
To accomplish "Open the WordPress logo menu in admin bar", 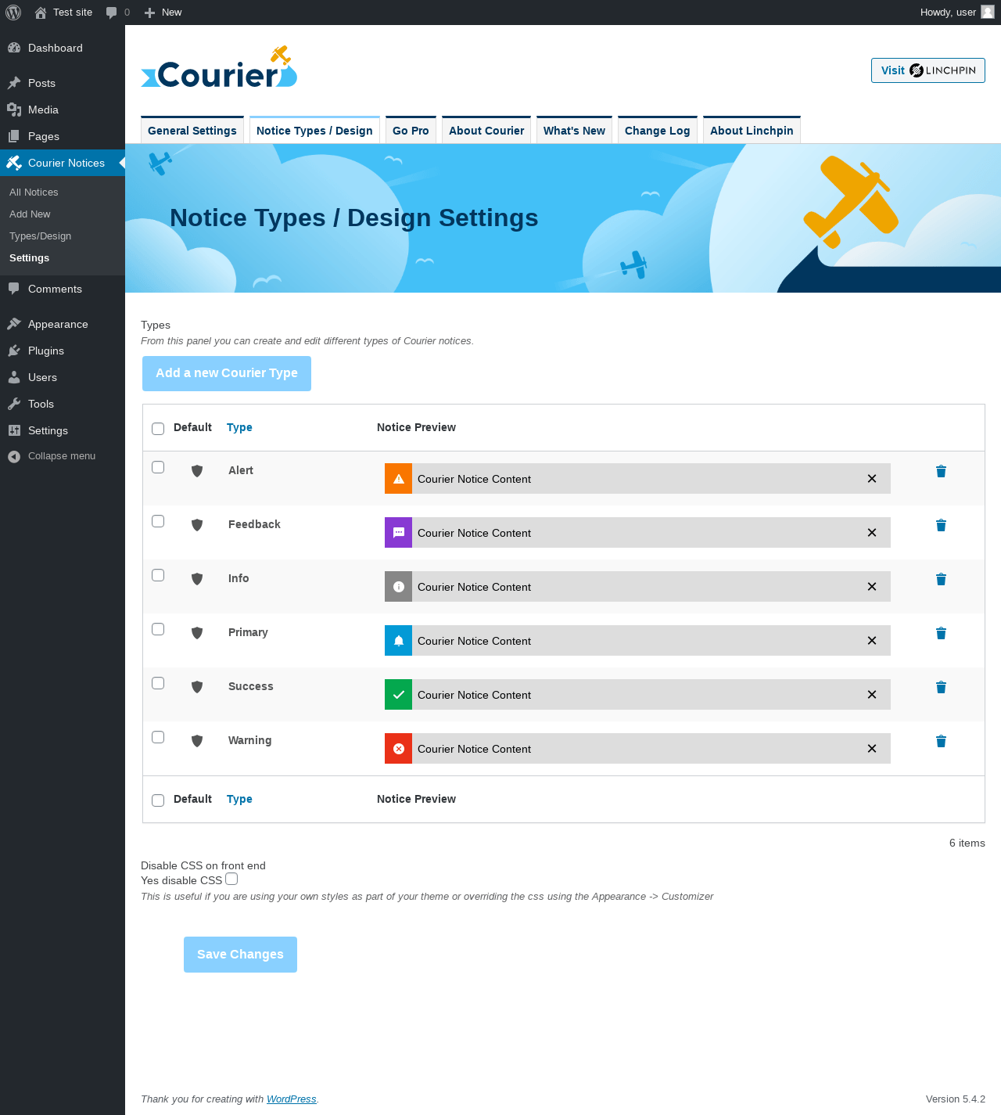I will [x=13, y=13].
